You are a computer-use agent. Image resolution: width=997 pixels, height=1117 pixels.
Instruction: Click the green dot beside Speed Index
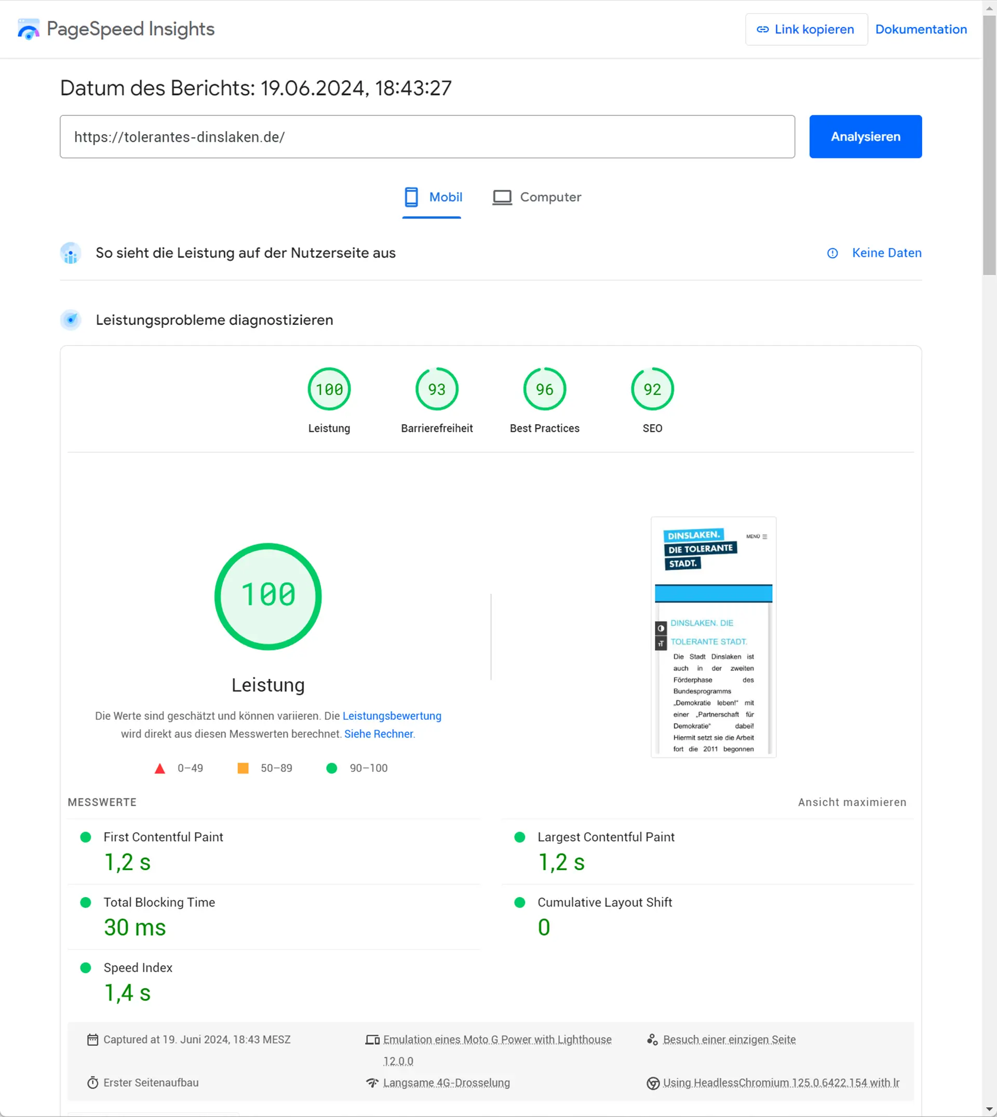(x=86, y=968)
